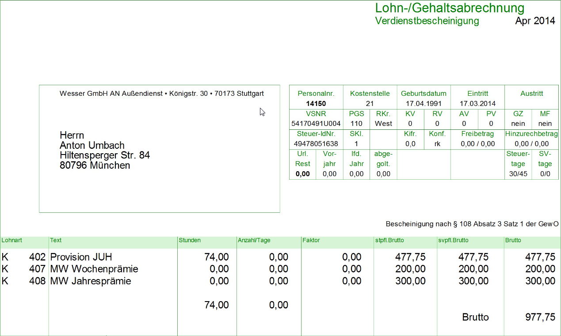Click the Brutto total 977,75
561x336 pixels.
click(540, 317)
